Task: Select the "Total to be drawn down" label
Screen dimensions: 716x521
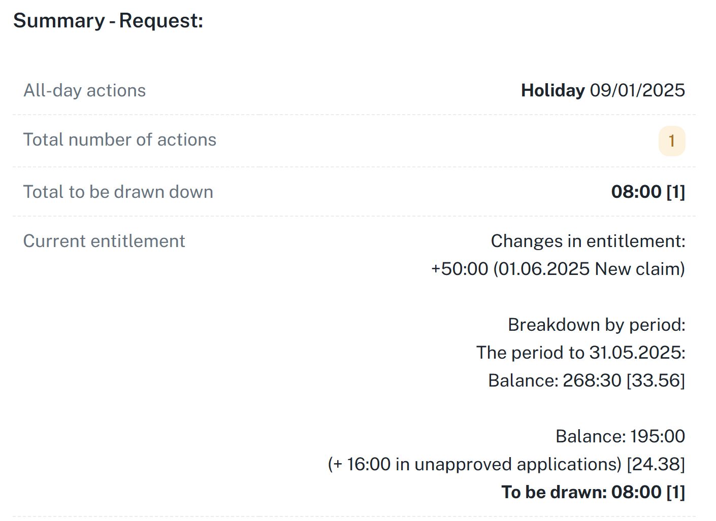Action: (x=118, y=192)
